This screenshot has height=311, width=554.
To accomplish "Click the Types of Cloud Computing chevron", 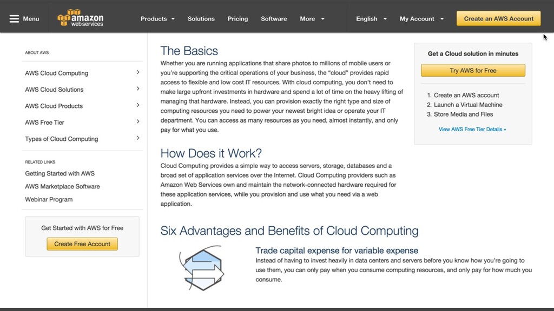I will (138, 138).
